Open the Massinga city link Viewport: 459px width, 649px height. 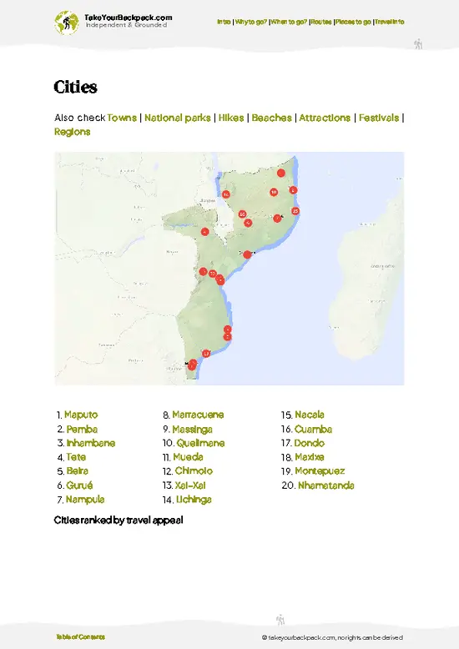click(192, 430)
